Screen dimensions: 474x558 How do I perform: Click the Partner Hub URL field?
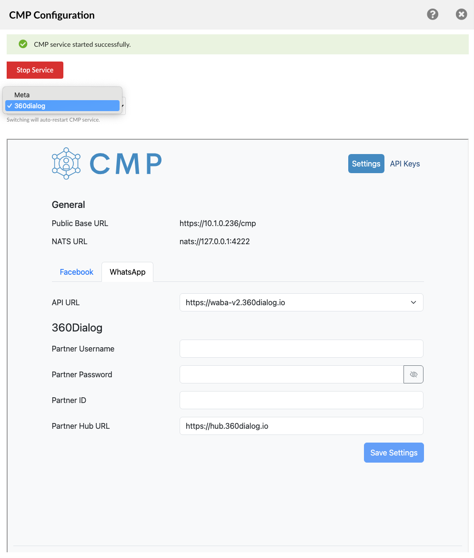(x=301, y=426)
